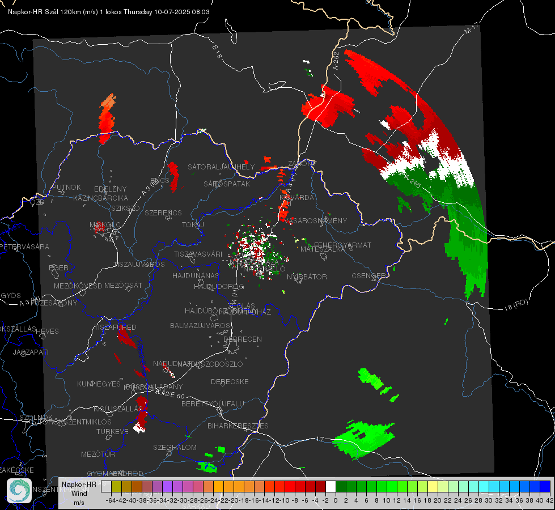Select the KISÚJSZÁLLÁS label
Screen dimensions: 555x510
[118, 409]
